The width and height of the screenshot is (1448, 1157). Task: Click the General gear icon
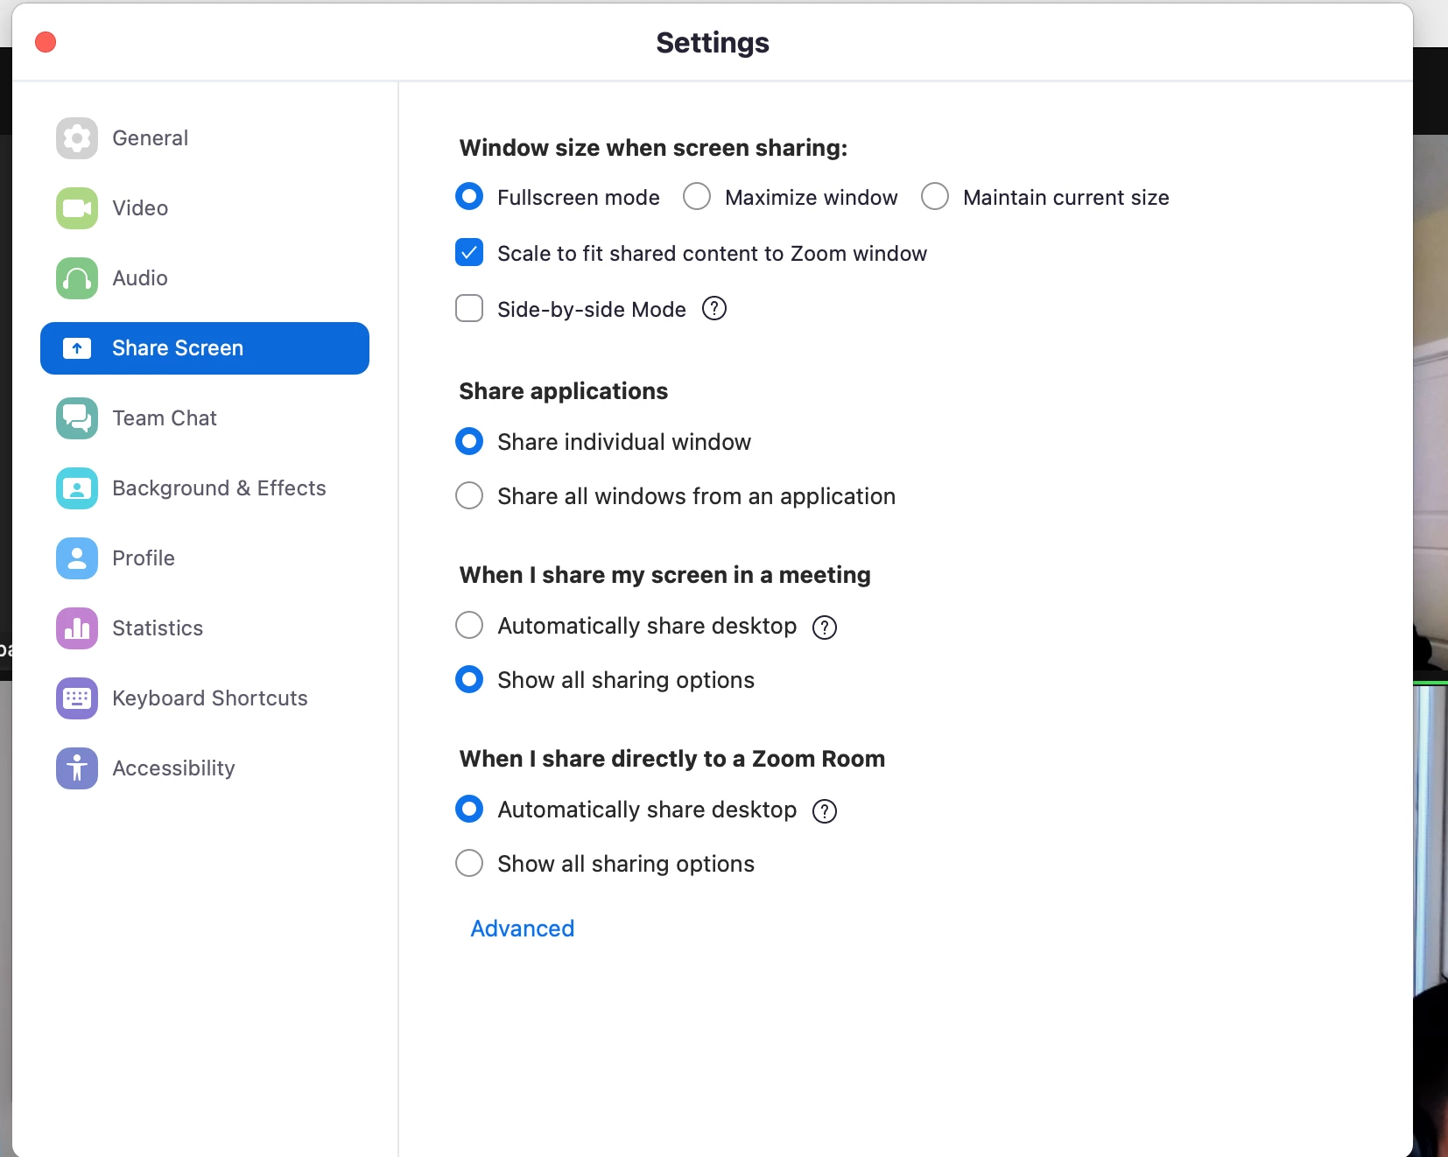pos(77,138)
